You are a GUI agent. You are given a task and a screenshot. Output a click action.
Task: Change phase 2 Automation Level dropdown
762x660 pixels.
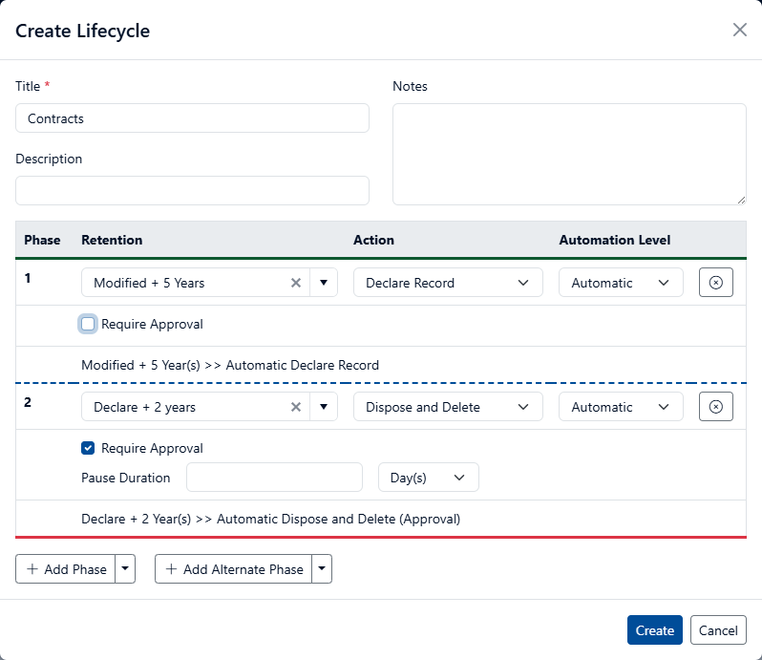click(x=621, y=407)
